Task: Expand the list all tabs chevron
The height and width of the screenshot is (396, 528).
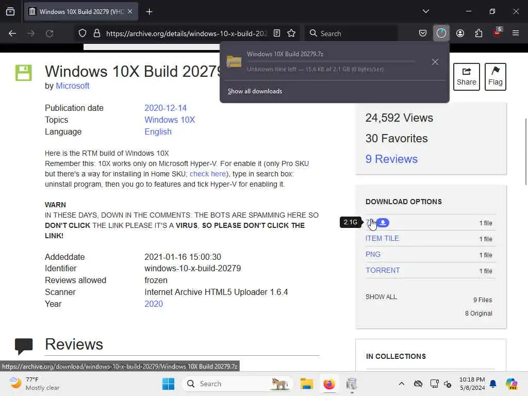Action: pyautogui.click(x=425, y=11)
